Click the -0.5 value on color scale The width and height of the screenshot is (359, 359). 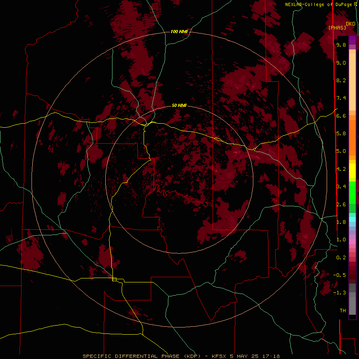click(339, 275)
